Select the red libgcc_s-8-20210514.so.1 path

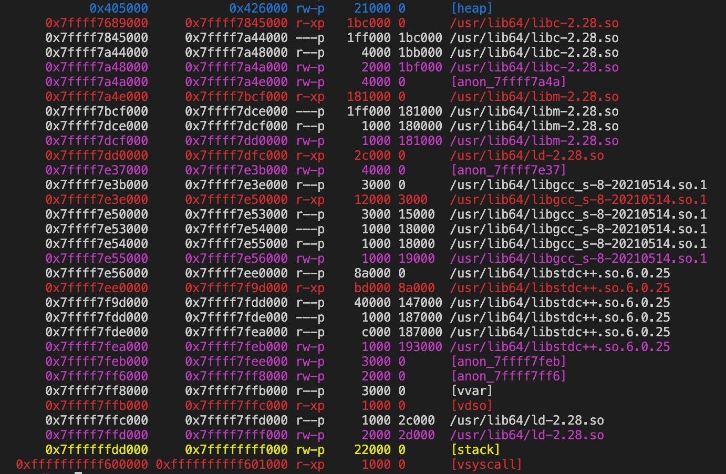tap(578, 200)
